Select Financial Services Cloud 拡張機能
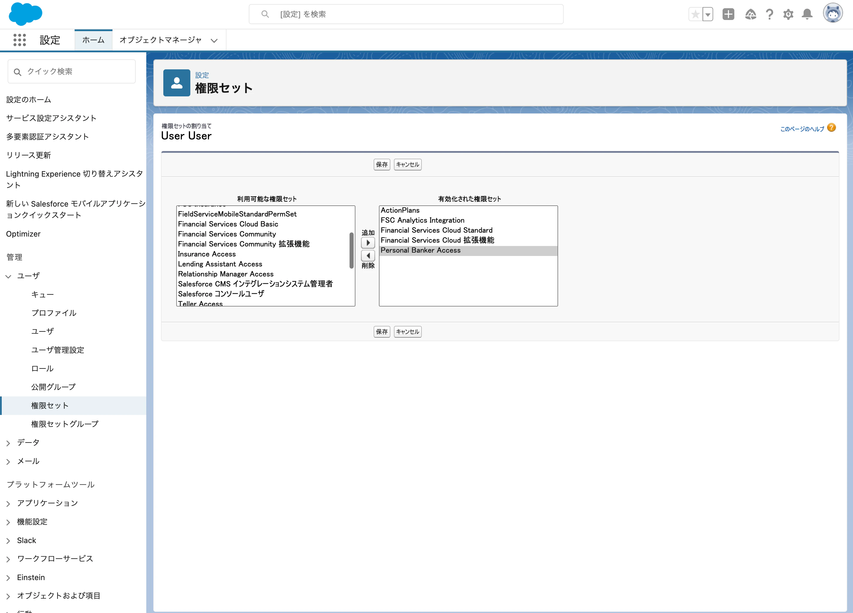The height and width of the screenshot is (613, 853). 437,240
